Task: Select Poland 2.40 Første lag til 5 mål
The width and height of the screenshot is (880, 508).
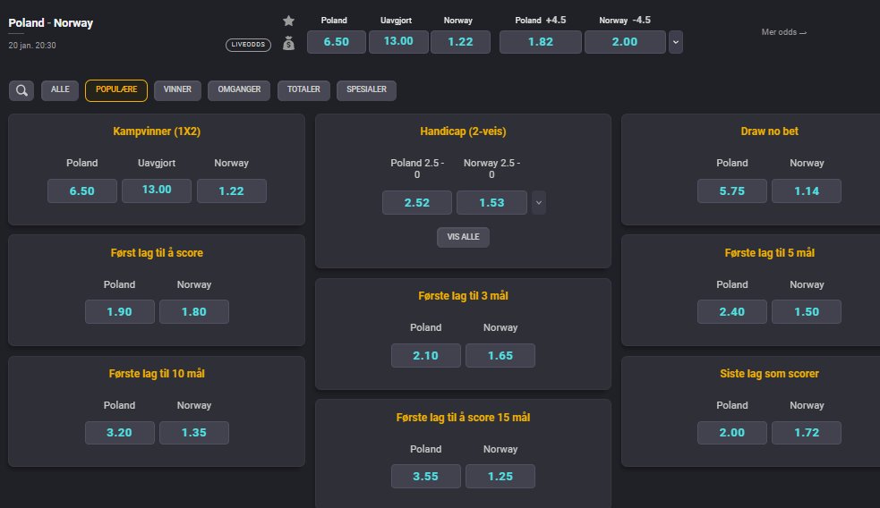Action: click(731, 312)
